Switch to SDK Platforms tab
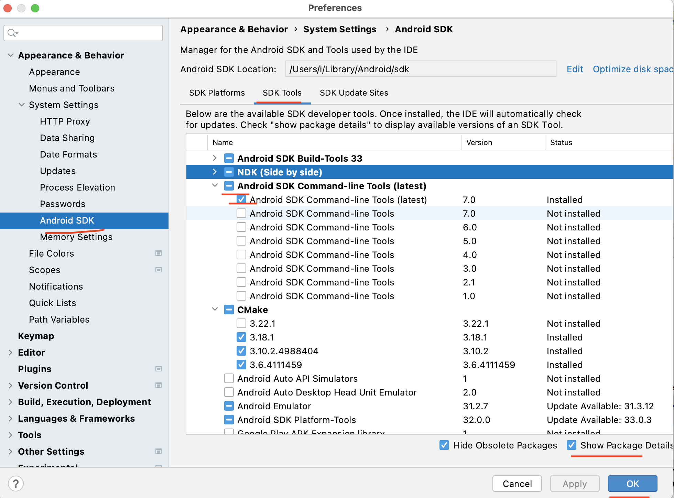674x498 pixels. [x=217, y=93]
